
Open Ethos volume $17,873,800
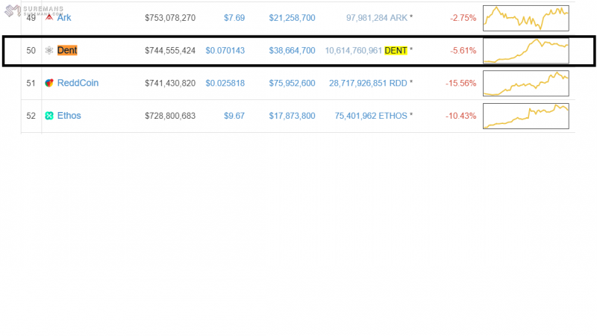click(x=292, y=116)
